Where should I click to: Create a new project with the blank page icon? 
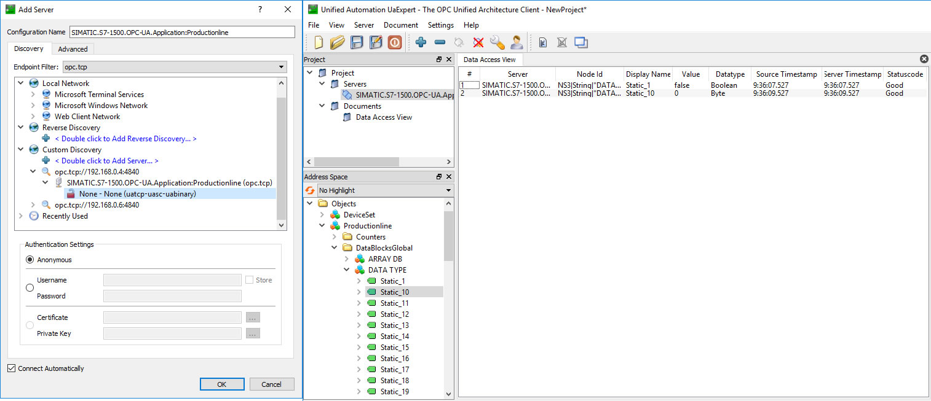319,42
